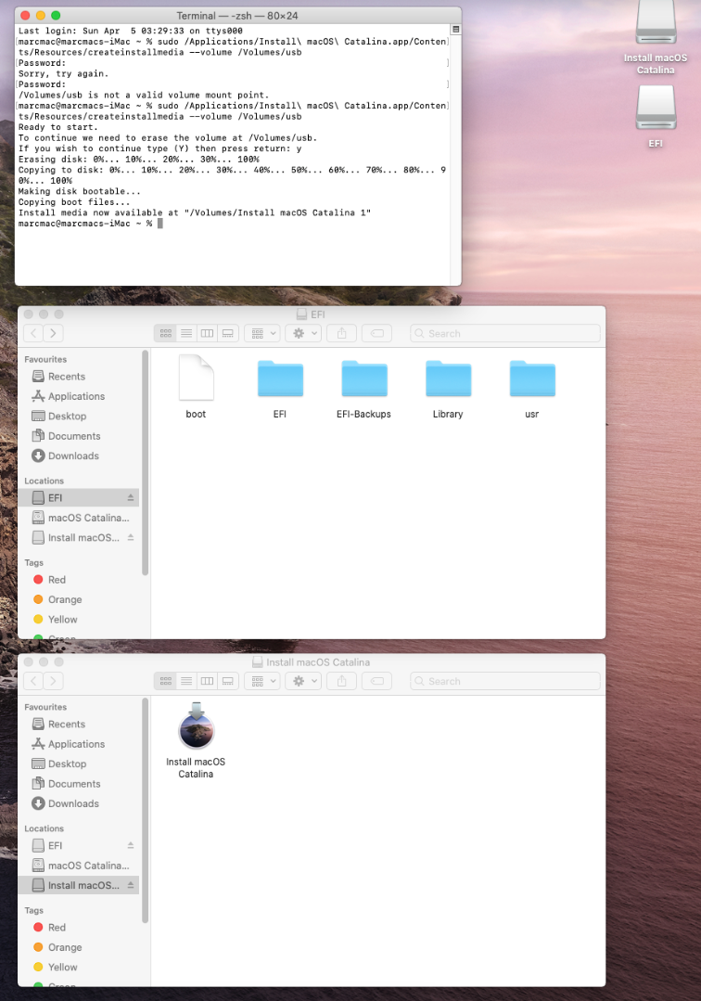This screenshot has width=701, height=1001.
Task: Filter by Red tag in EFI window
Action: point(79,580)
